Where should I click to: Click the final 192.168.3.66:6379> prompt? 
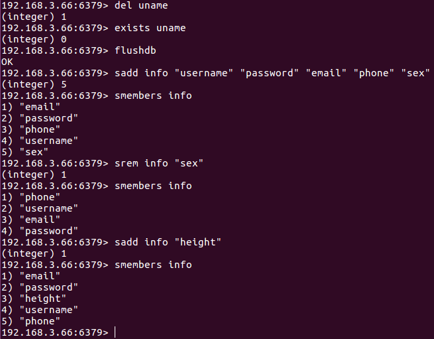click(x=55, y=332)
